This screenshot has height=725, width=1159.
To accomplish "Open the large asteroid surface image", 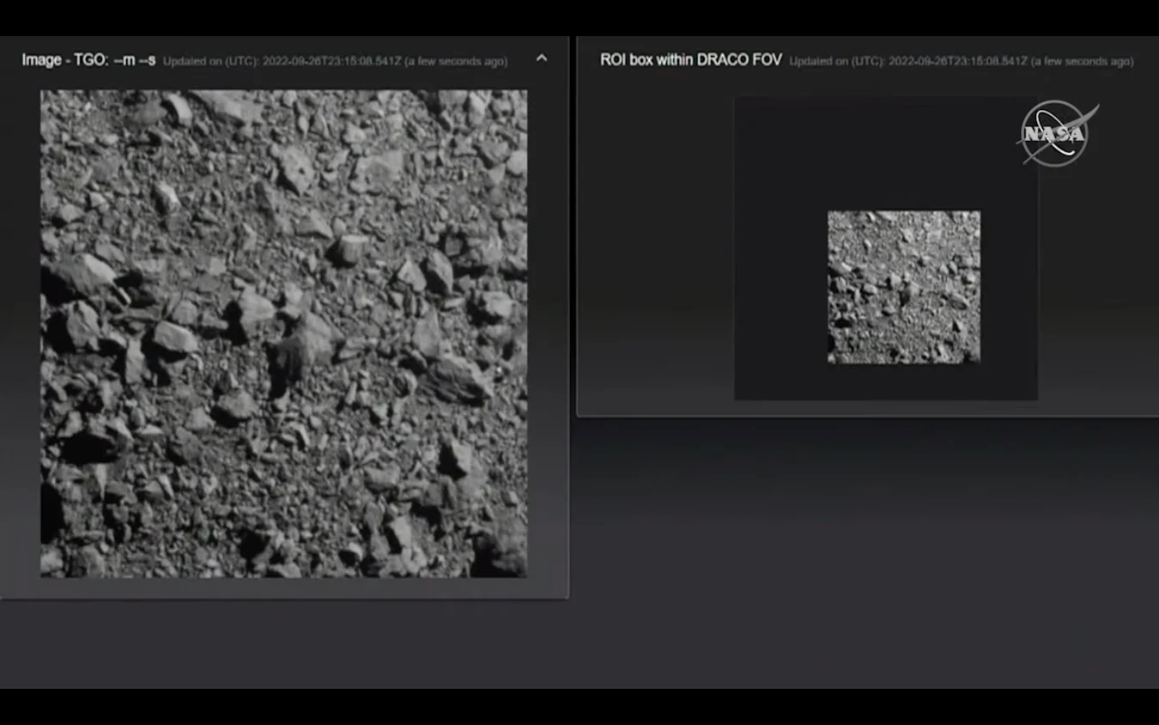I will click(283, 333).
